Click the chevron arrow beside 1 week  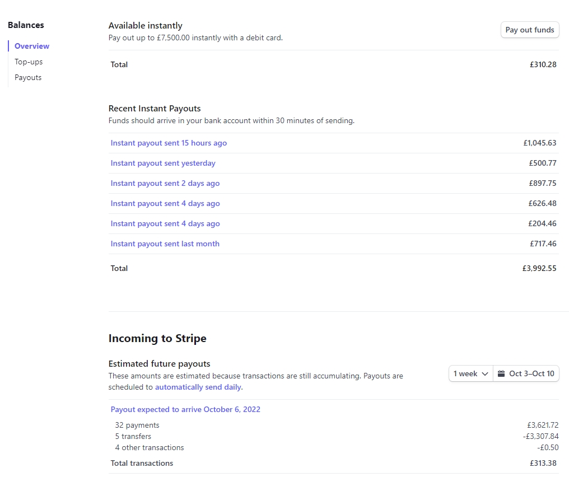tap(485, 373)
